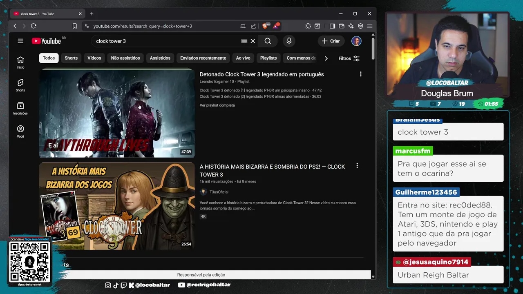The height and width of the screenshot is (294, 523).
Task: Open the Brave VPN shield icon
Action: pos(360,26)
